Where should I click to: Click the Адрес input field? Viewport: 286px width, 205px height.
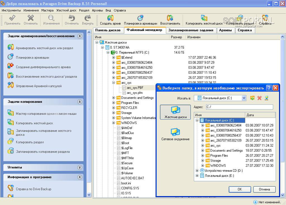tap(239, 107)
